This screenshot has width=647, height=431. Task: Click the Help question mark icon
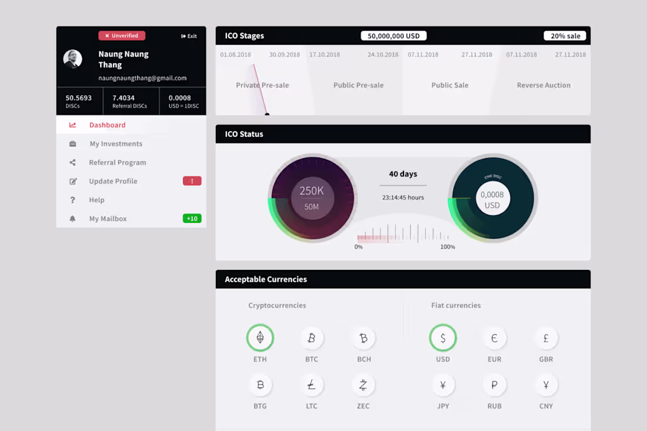pos(72,200)
